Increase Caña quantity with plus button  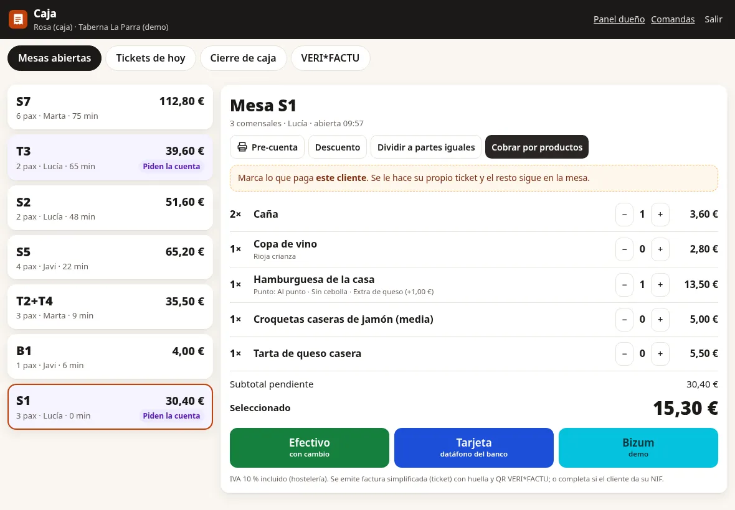(x=660, y=215)
